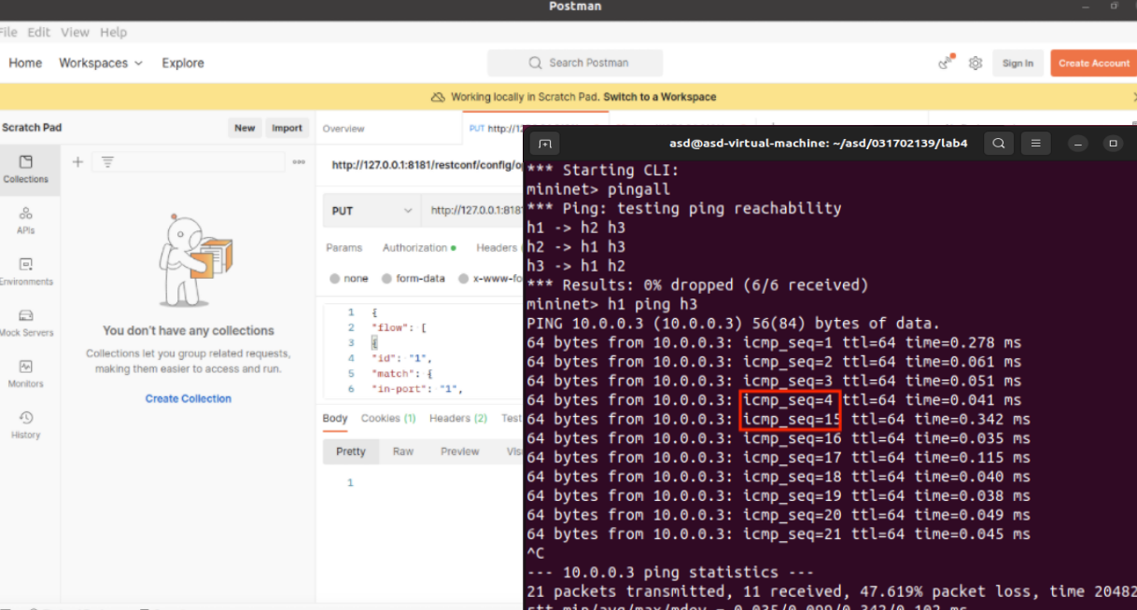Open the Help menu
Viewport: 1137px width, 610px height.
[x=113, y=32]
